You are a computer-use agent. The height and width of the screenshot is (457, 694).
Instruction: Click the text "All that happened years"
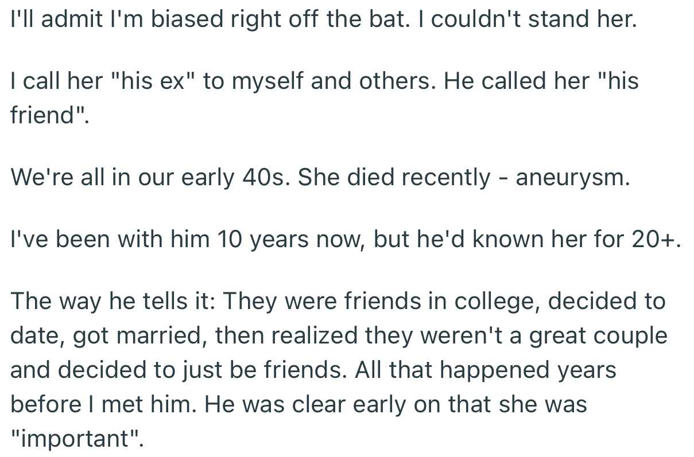pyautogui.click(x=486, y=370)
